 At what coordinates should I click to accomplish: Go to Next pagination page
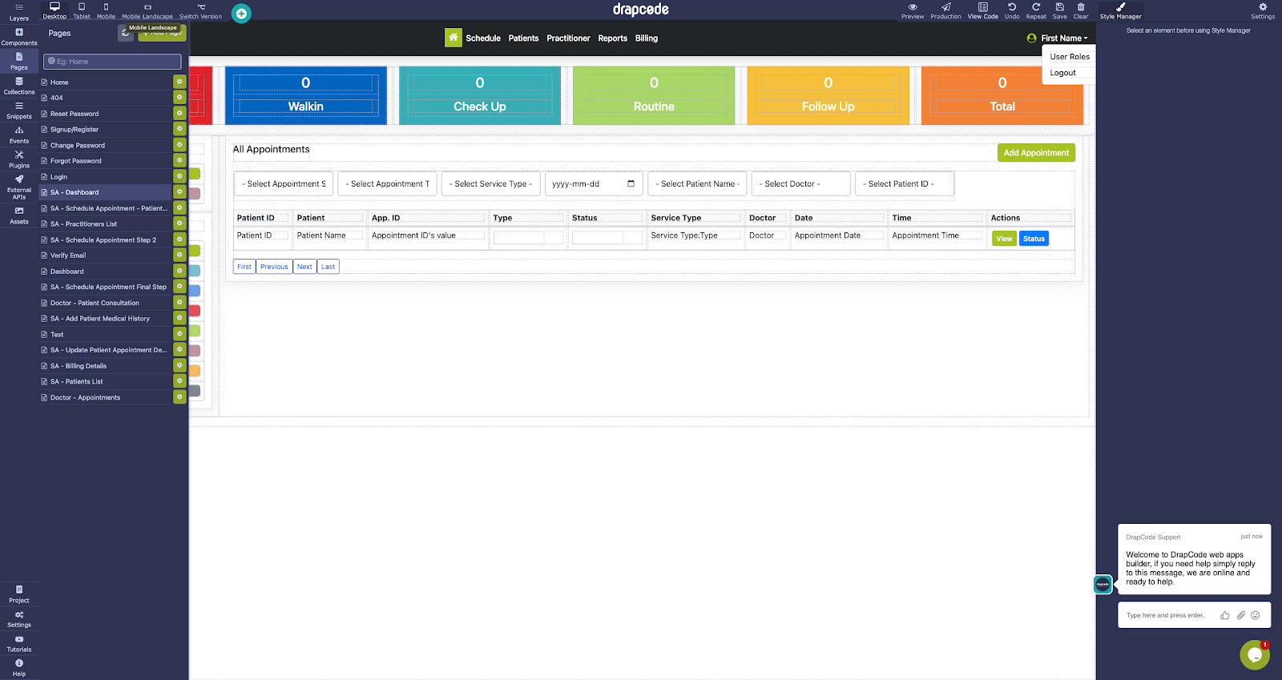click(304, 267)
